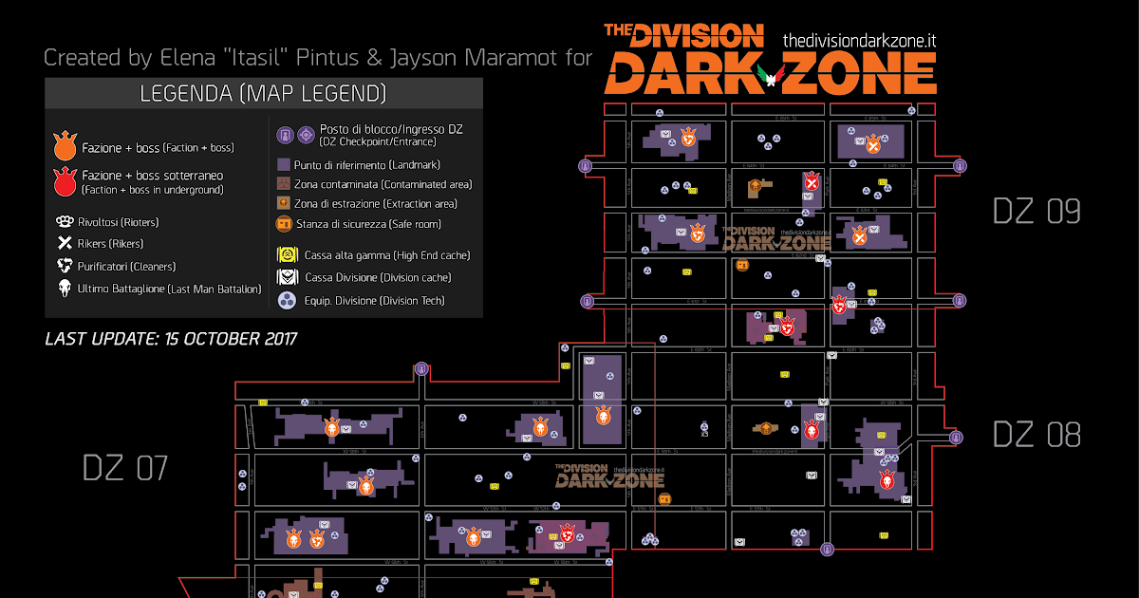Click "Equip. Divisione (Division Tech)" label
Viewport: 1139px width, 598px height.
(375, 301)
